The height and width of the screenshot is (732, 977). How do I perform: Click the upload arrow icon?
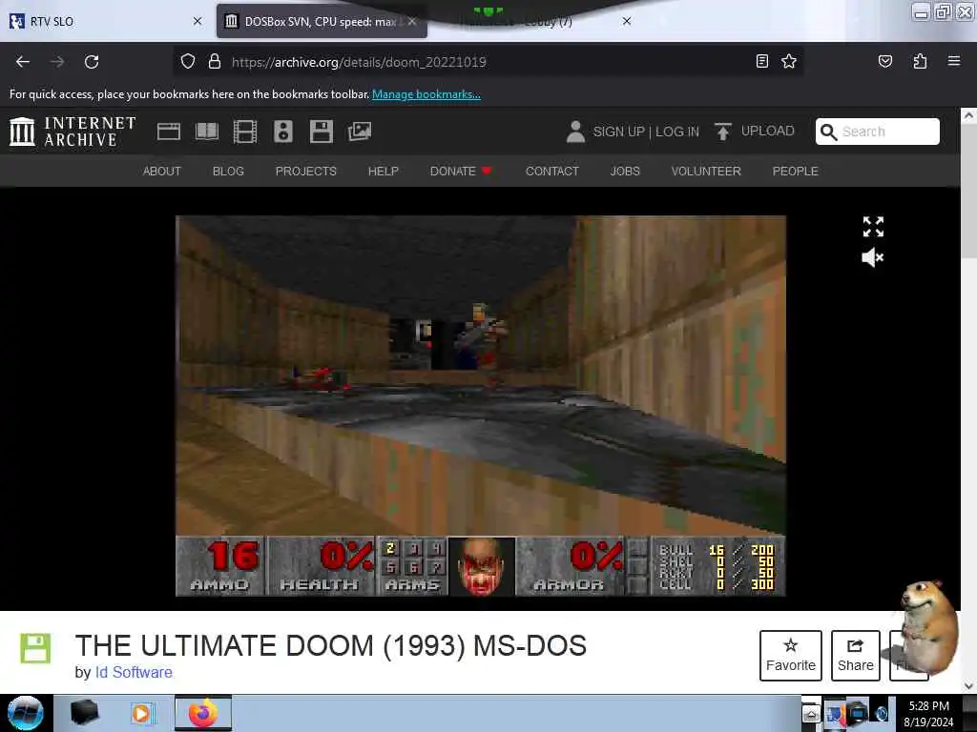click(x=723, y=132)
